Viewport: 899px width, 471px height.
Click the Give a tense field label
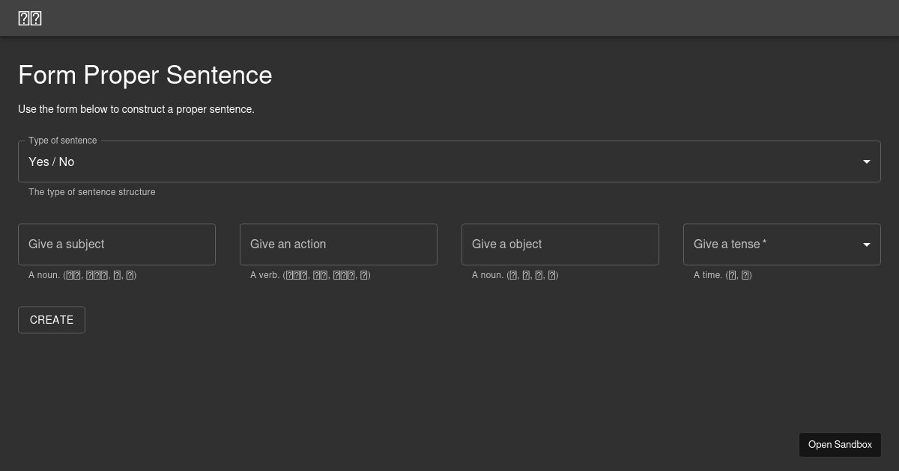tap(728, 244)
